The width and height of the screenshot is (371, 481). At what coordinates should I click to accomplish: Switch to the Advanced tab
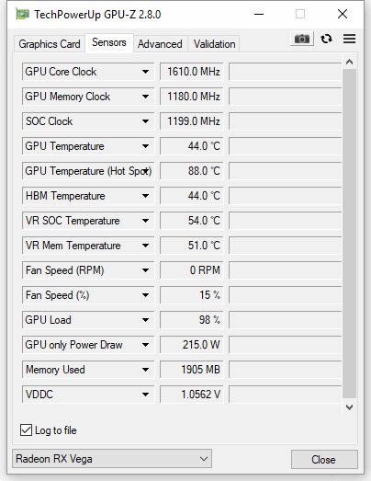point(160,44)
